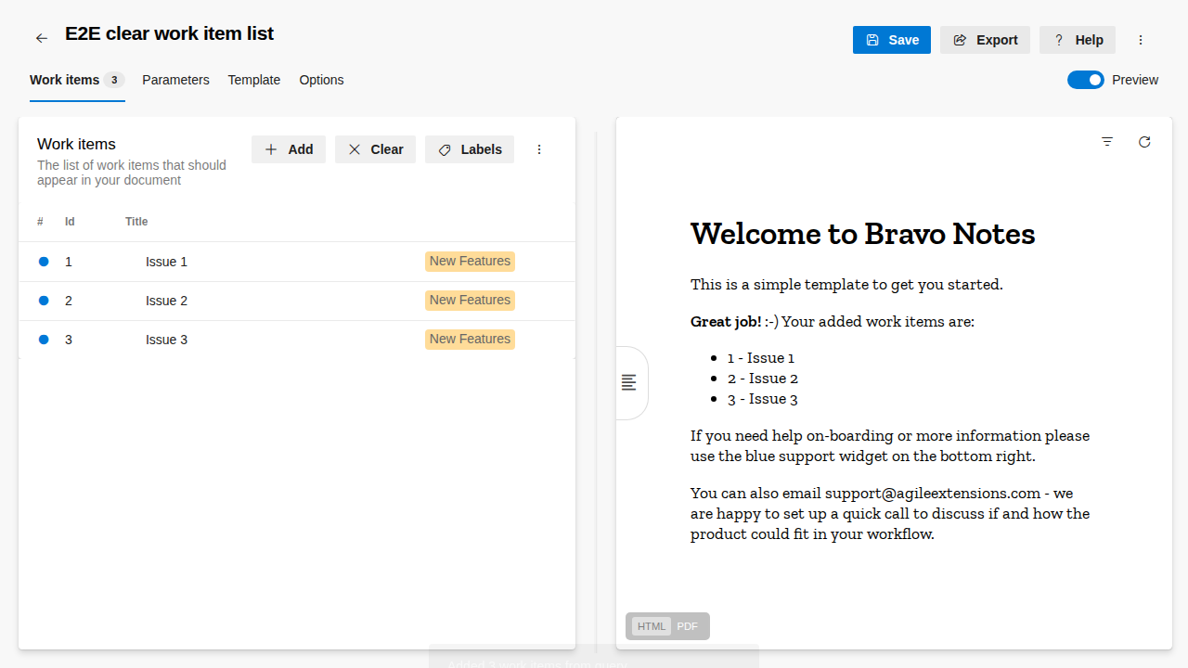Select HTML preview format

pos(652,626)
